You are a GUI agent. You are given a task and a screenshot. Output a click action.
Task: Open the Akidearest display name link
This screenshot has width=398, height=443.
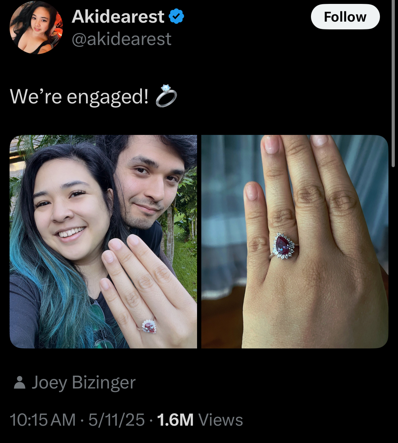(x=118, y=17)
